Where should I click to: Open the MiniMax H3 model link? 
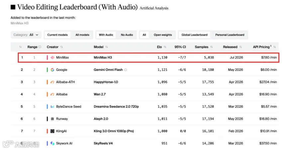coord(103,57)
